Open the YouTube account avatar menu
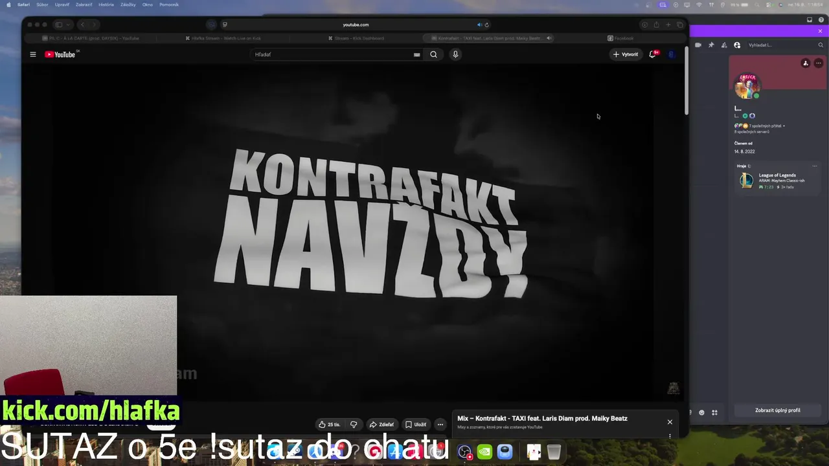 tap(672, 54)
